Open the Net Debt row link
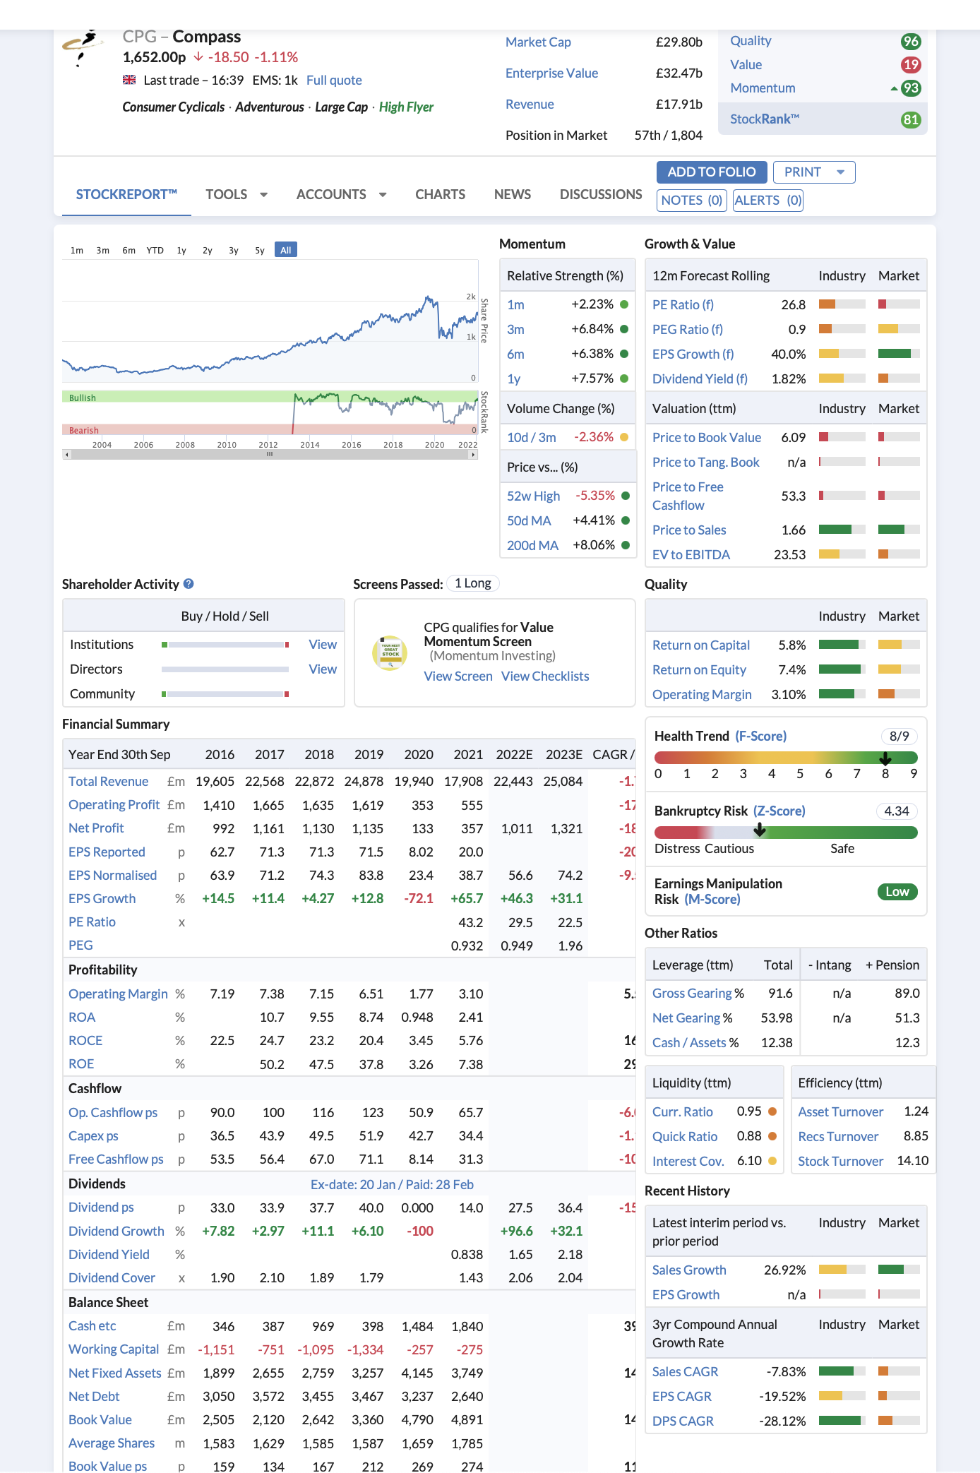This screenshot has height=1473, width=980. tap(94, 1397)
